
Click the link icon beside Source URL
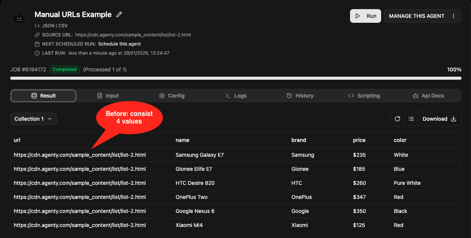pos(37,35)
